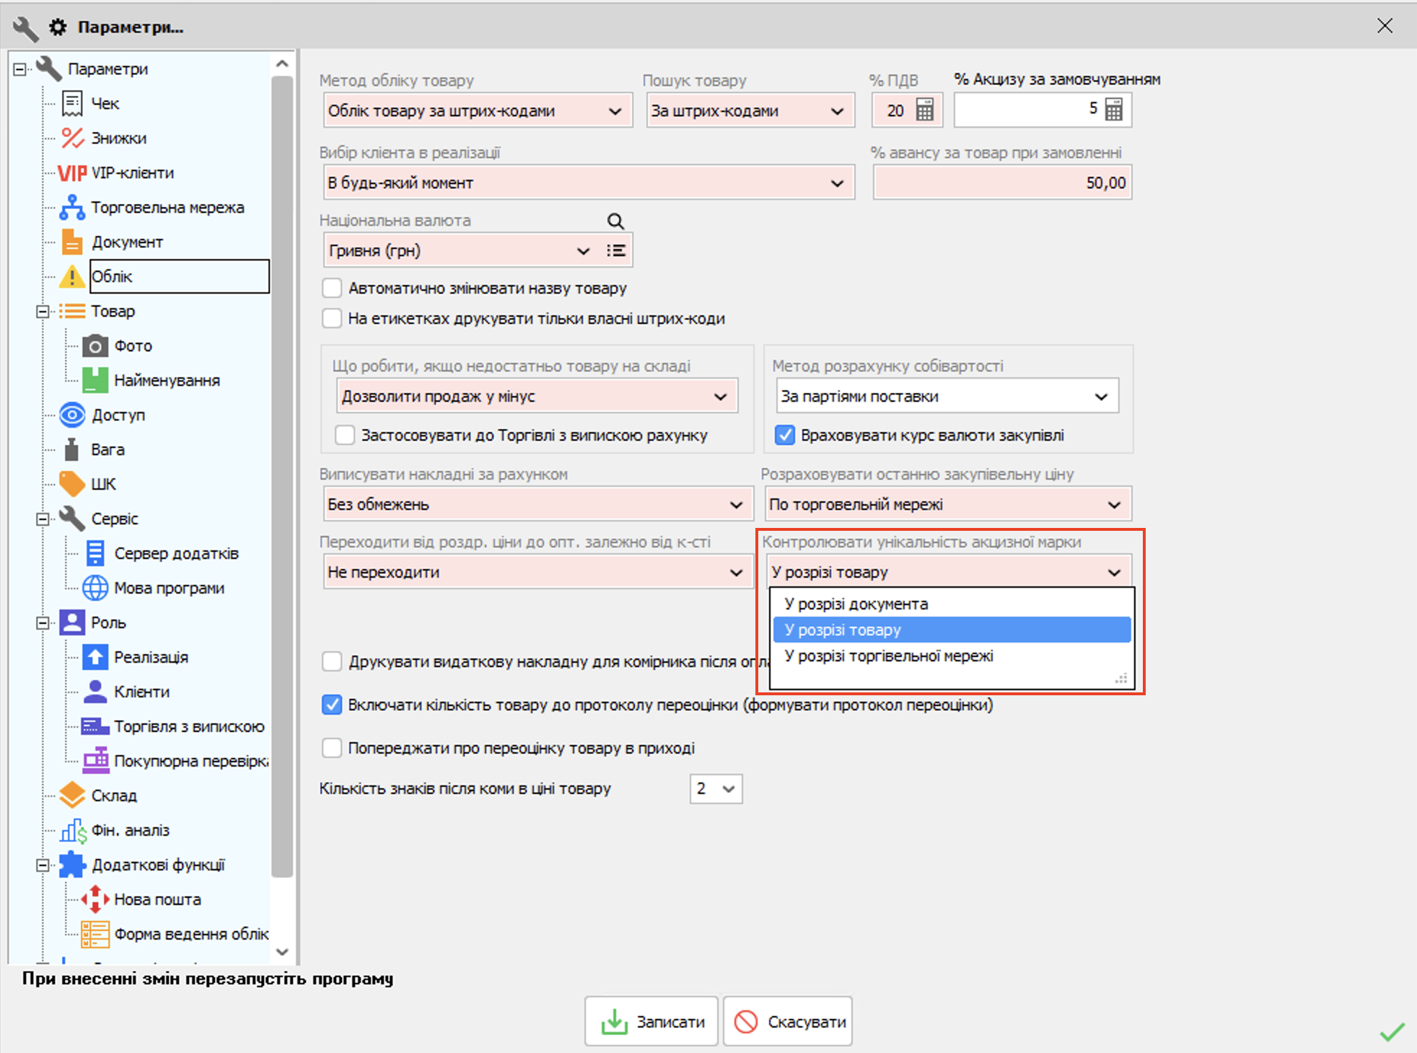
Task: Click the calculator icon next to % ПДВ
Action: (x=924, y=110)
